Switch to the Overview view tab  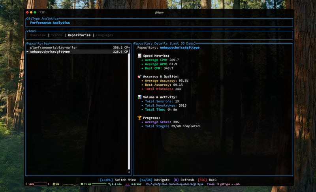pyautogui.click(x=38, y=35)
